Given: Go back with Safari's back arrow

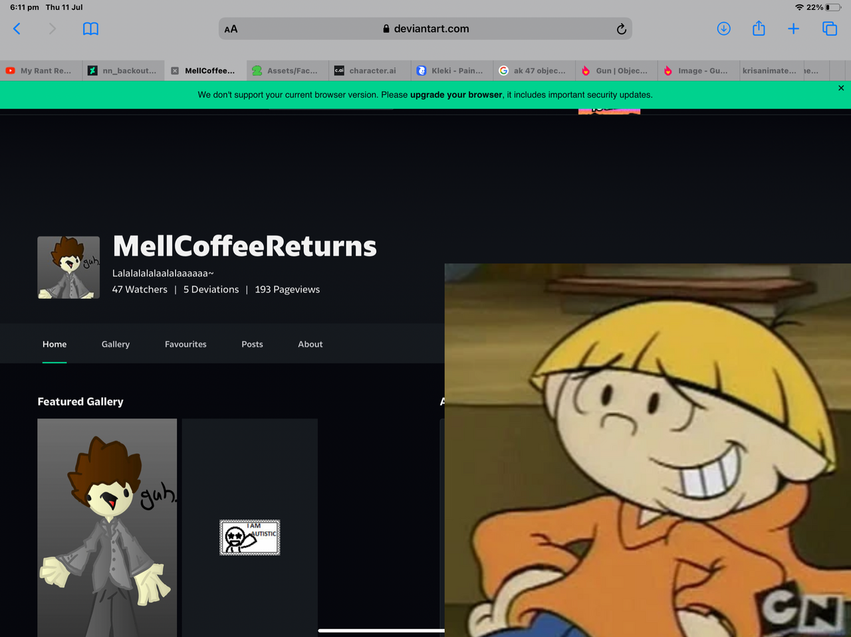Looking at the screenshot, I should coord(17,29).
